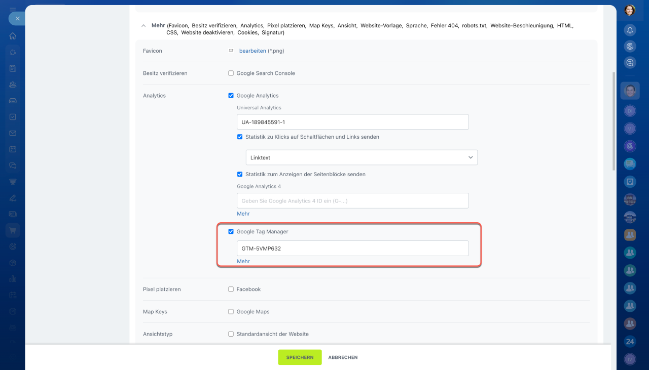Open the funnel icon in left sidebar
649x370 pixels.
(13, 182)
